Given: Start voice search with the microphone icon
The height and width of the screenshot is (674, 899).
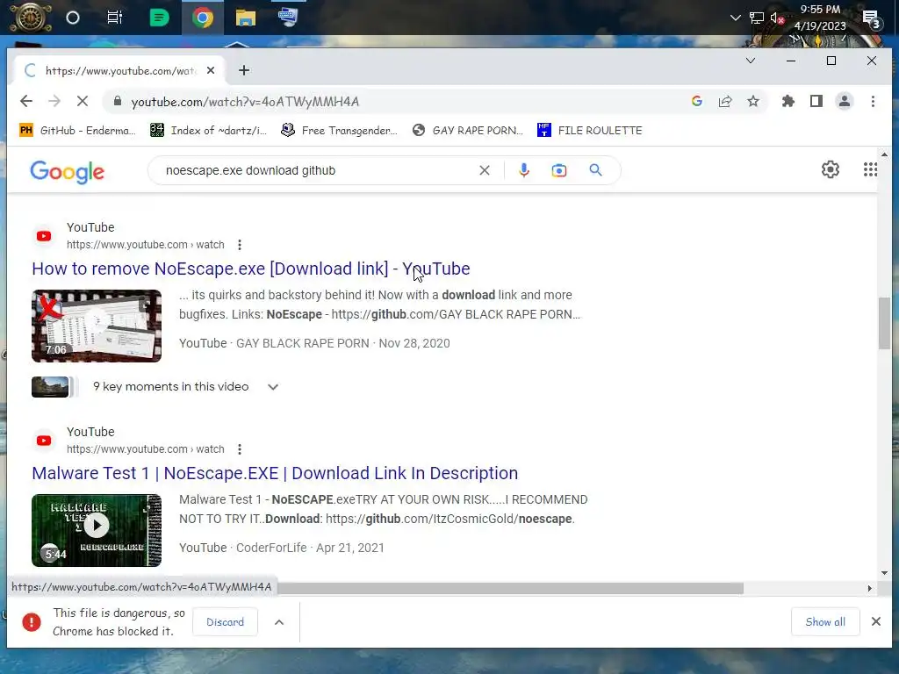Looking at the screenshot, I should 524,170.
